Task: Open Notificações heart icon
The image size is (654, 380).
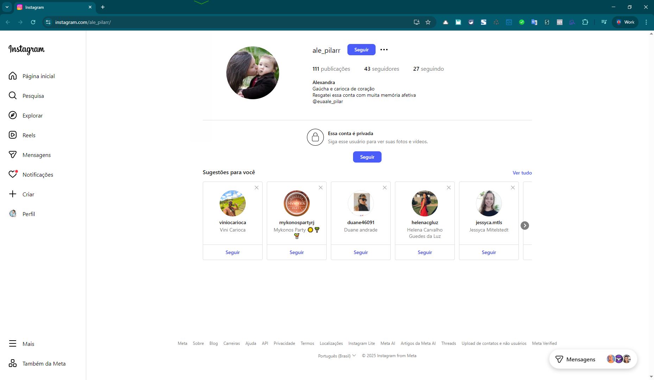Action: 13,175
